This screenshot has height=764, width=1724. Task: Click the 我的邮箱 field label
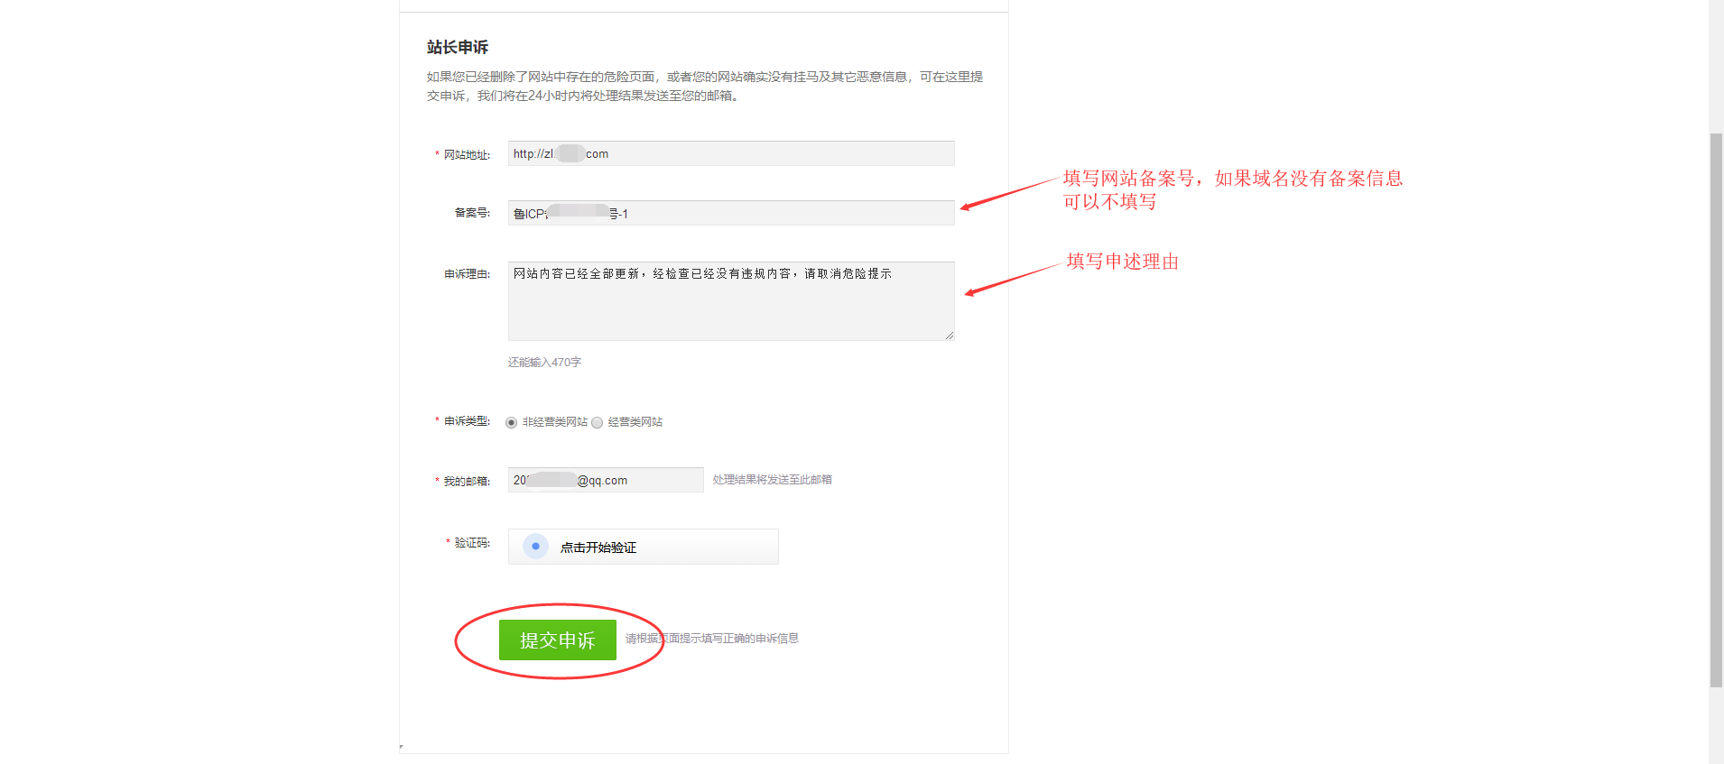[x=467, y=482]
